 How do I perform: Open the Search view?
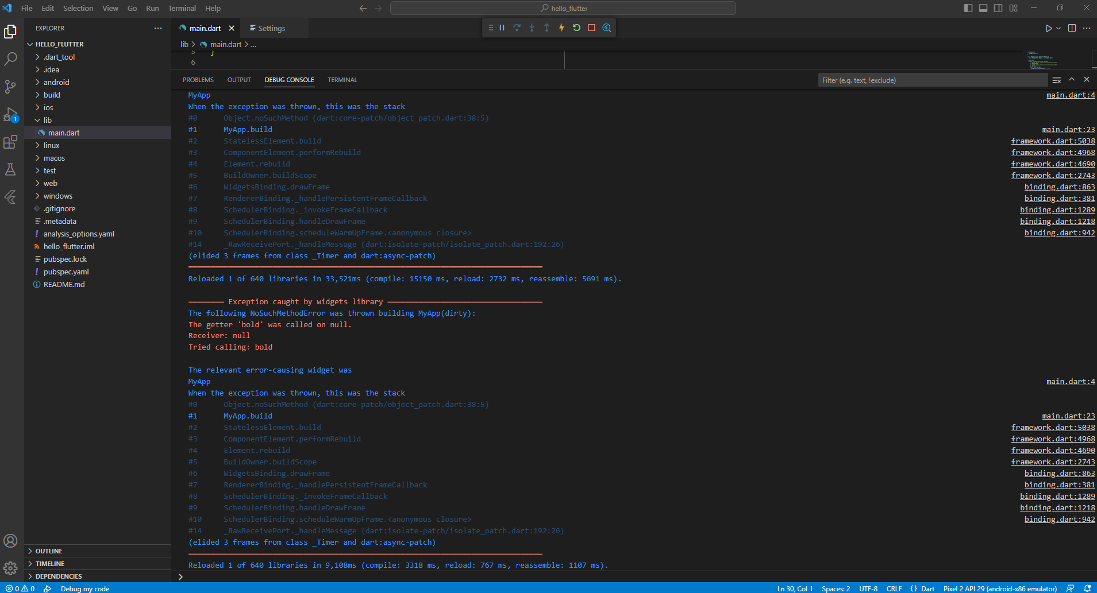click(10, 59)
